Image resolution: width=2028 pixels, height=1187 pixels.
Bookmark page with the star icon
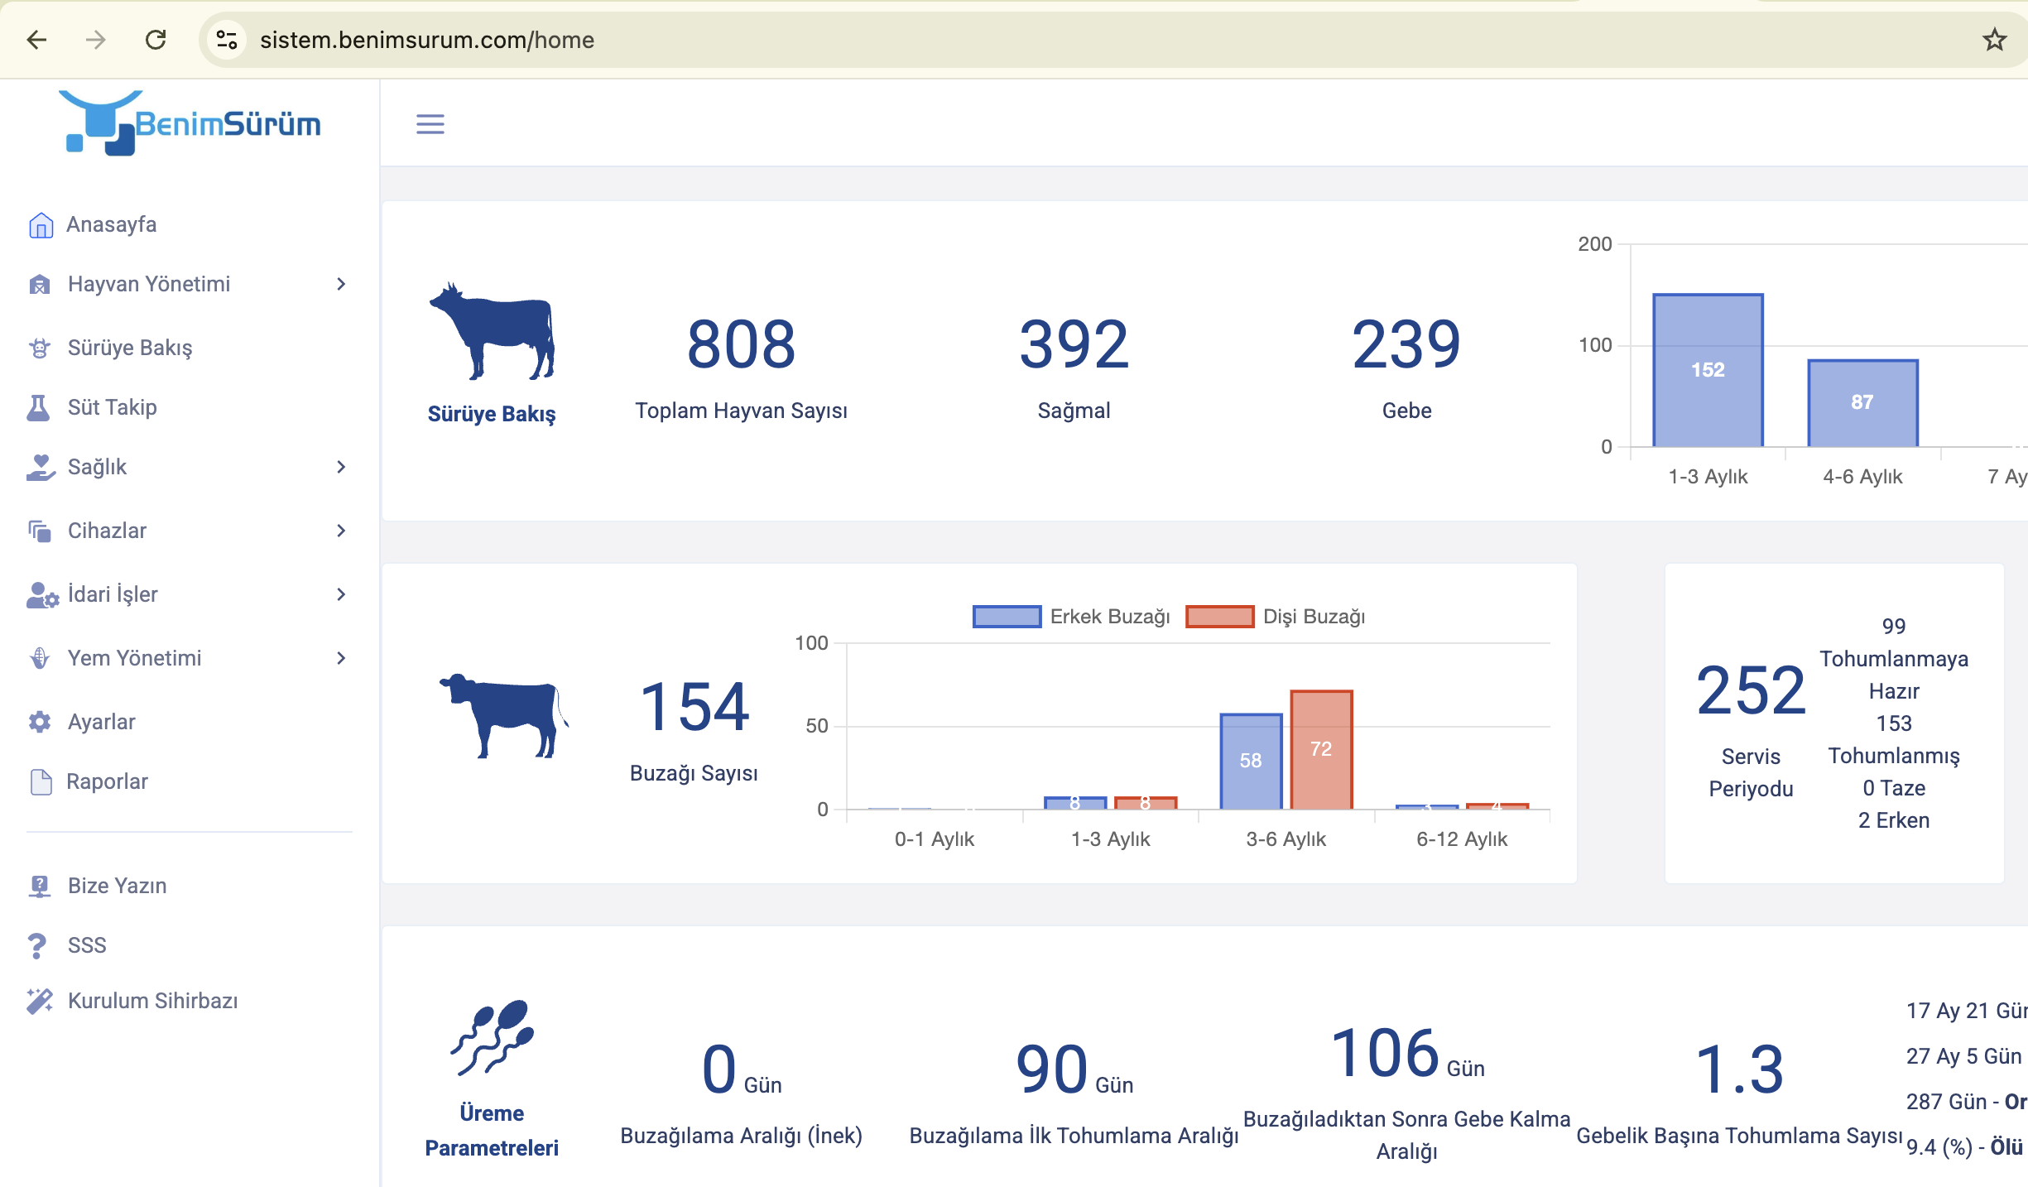(1994, 40)
